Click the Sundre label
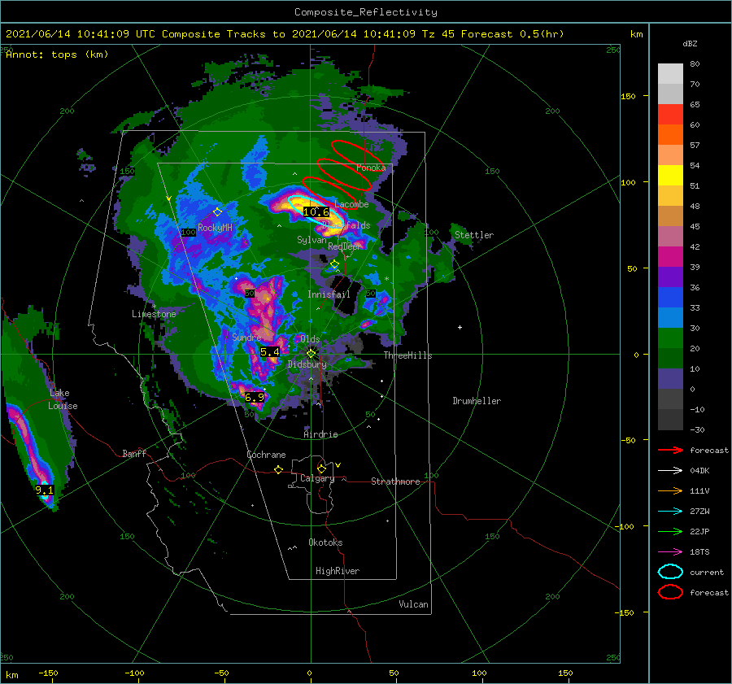This screenshot has width=732, height=684. [246, 337]
